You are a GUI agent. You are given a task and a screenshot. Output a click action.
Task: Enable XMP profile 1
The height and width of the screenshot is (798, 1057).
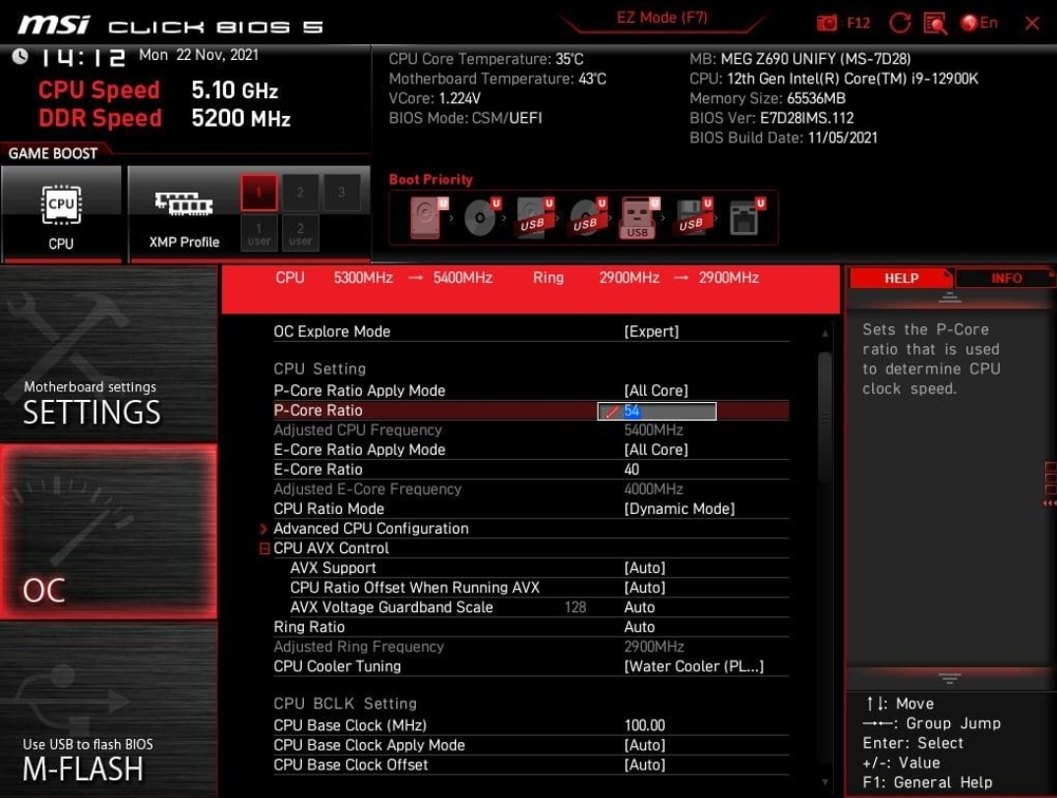point(259,192)
